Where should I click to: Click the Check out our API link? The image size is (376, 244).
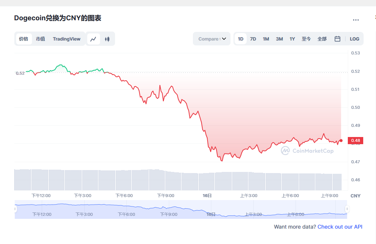click(x=340, y=227)
